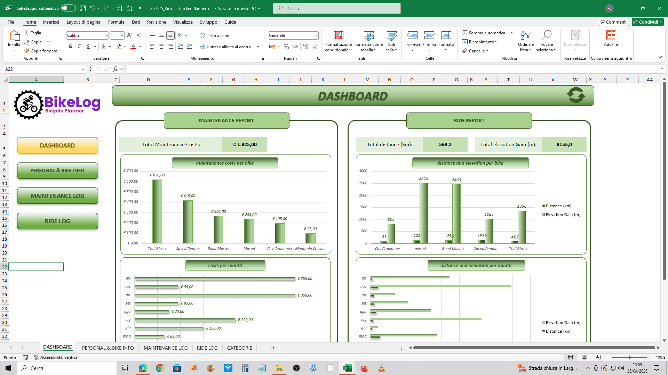Screen dimensions: 668x375
Task: Switch to CATEGORIE sheet tab
Action: pos(239,348)
